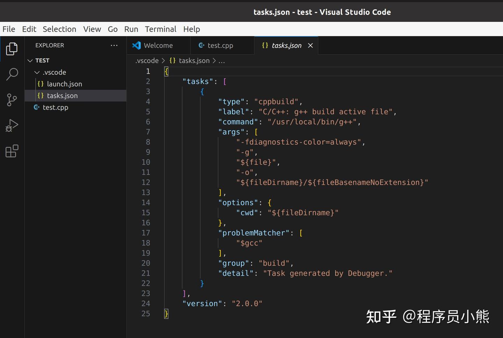Open the Source Control view
503x338 pixels.
point(12,100)
